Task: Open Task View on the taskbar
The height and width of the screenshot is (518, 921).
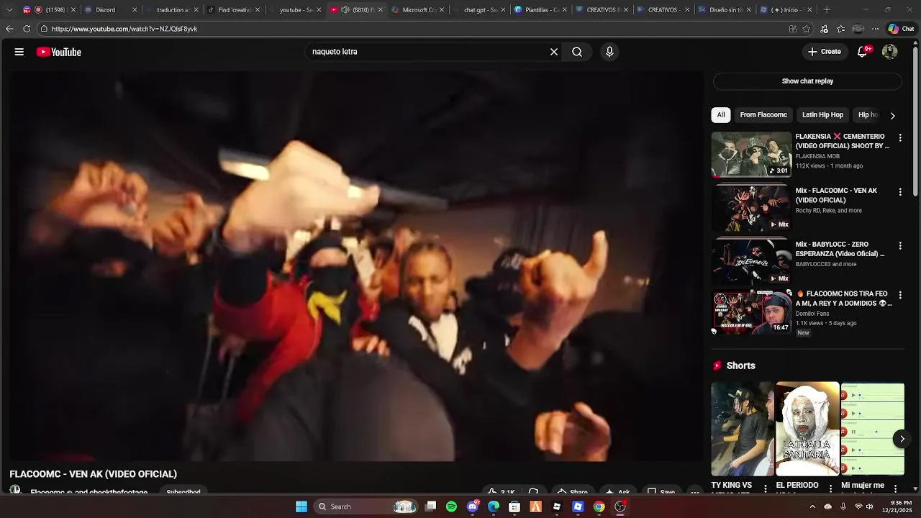Action: [430, 506]
